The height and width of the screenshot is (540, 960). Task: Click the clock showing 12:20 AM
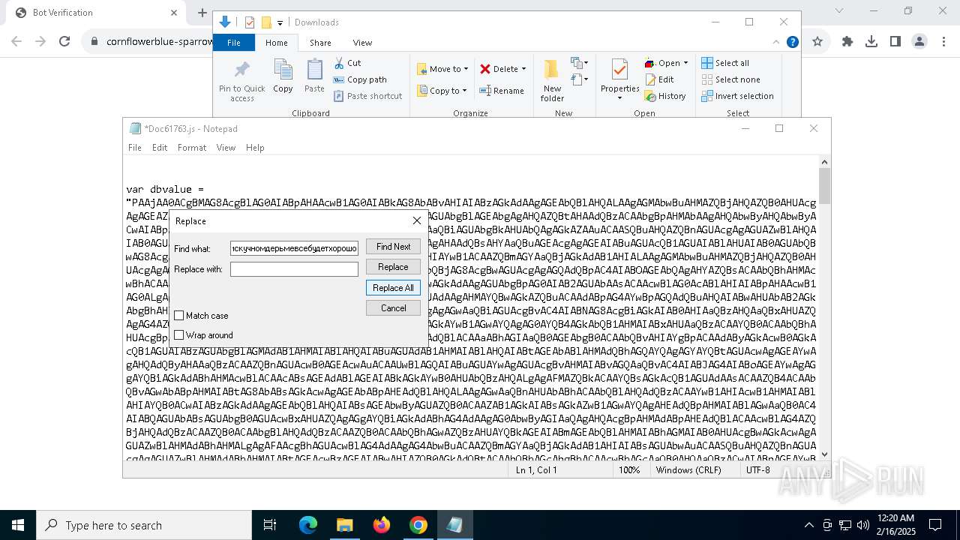895,518
